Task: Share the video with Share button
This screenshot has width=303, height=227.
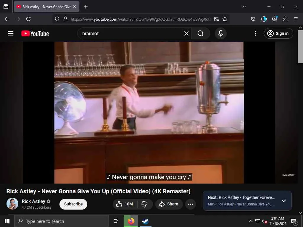Action: [169, 204]
